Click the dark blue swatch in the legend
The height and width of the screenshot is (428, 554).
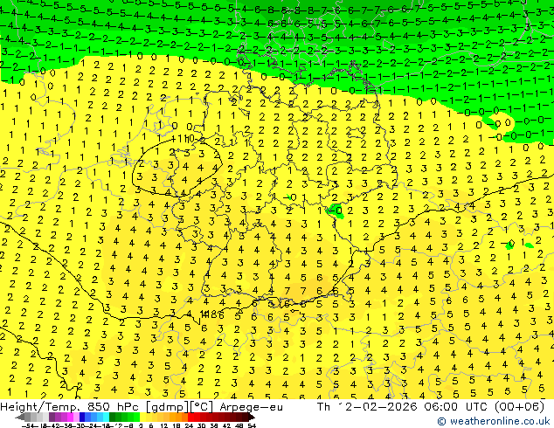pyautogui.click(x=82, y=418)
